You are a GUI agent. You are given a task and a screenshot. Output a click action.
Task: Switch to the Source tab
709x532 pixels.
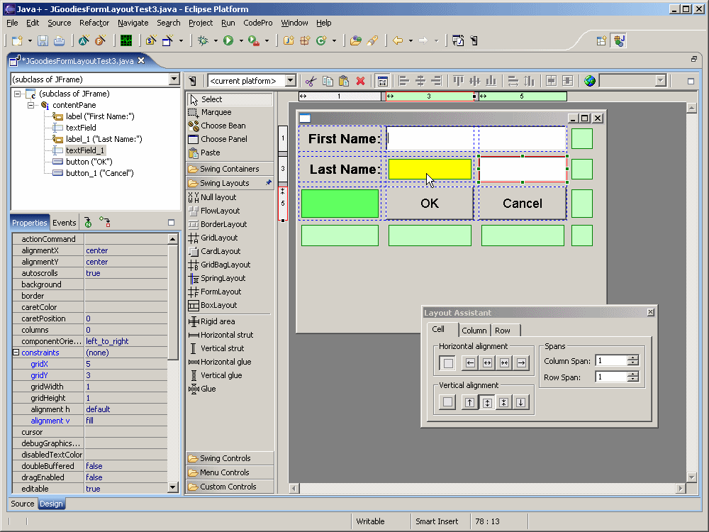pyautogui.click(x=22, y=504)
